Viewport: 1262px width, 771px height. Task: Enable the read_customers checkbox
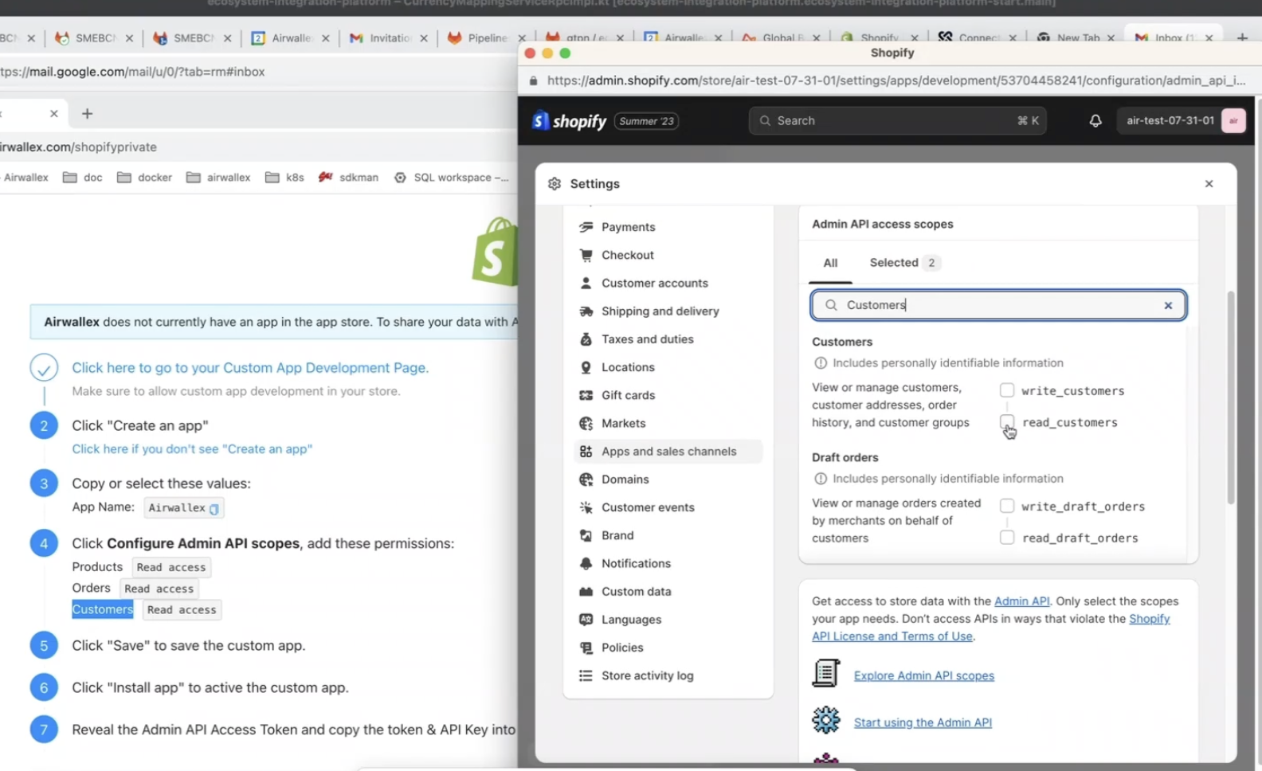1007,422
